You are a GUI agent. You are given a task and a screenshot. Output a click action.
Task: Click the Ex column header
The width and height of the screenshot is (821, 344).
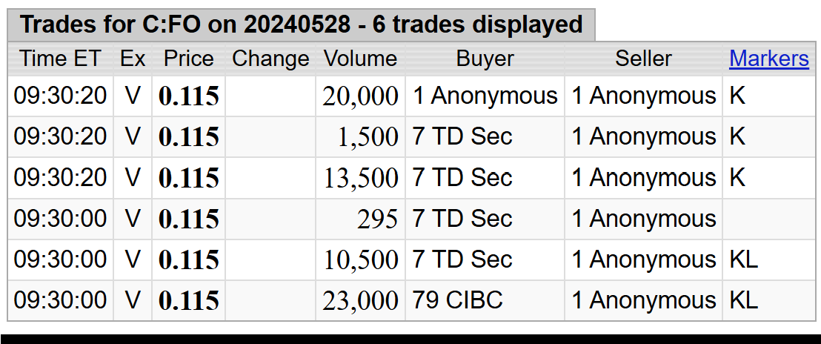click(133, 59)
